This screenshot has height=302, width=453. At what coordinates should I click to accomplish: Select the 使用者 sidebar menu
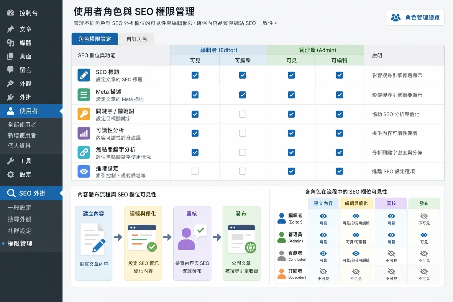pos(31,111)
